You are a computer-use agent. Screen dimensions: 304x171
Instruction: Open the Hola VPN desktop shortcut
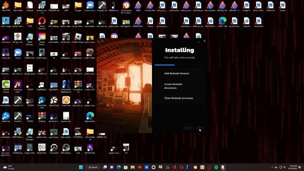(6, 6)
